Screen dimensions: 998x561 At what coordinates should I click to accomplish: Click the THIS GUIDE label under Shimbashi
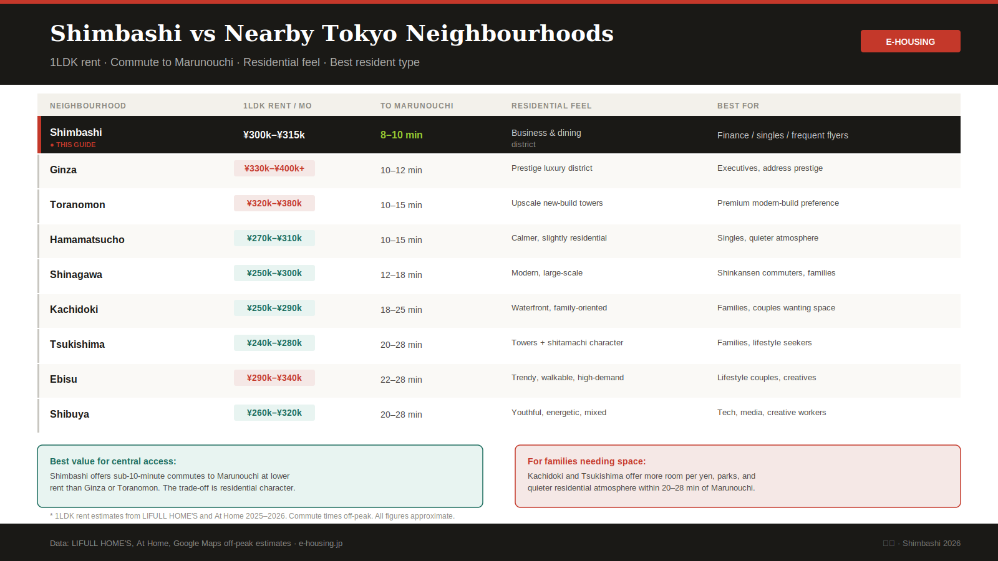[73, 145]
